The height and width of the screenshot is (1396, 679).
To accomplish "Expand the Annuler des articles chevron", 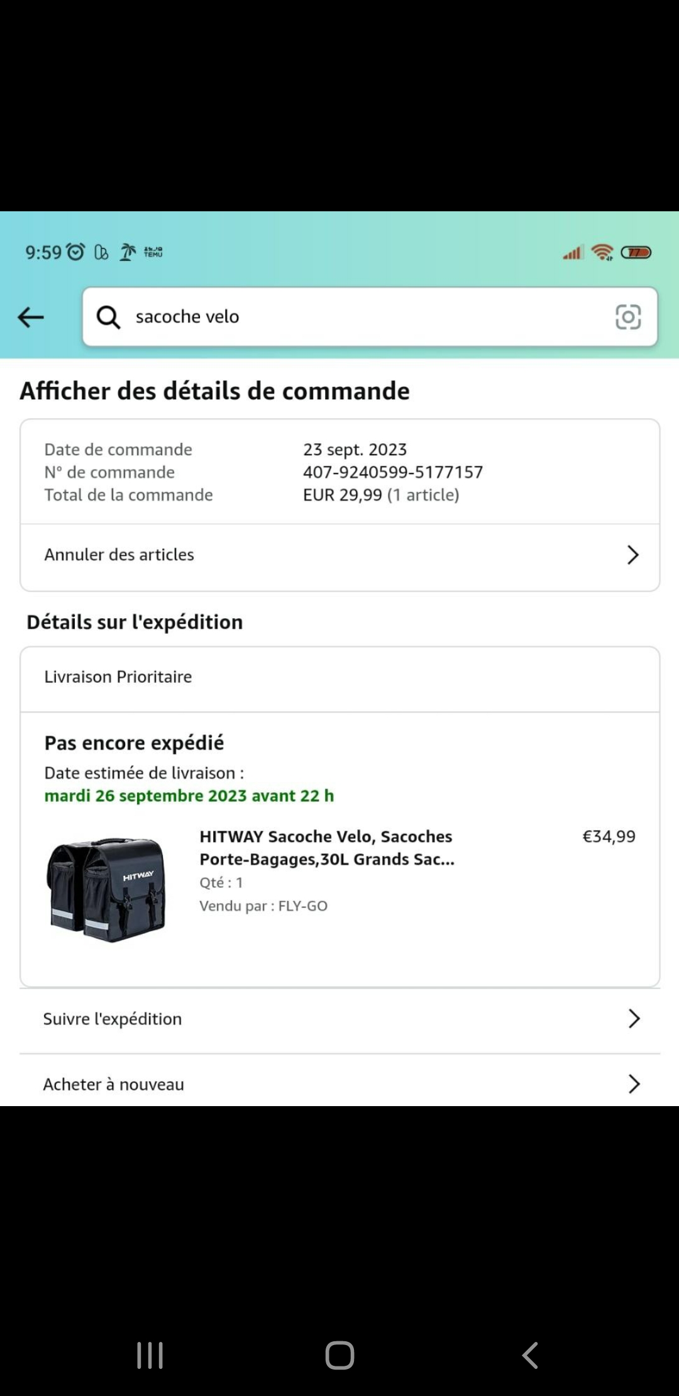I will click(x=632, y=555).
